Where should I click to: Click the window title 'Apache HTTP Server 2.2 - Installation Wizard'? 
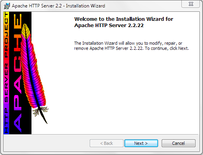pos(59,6)
